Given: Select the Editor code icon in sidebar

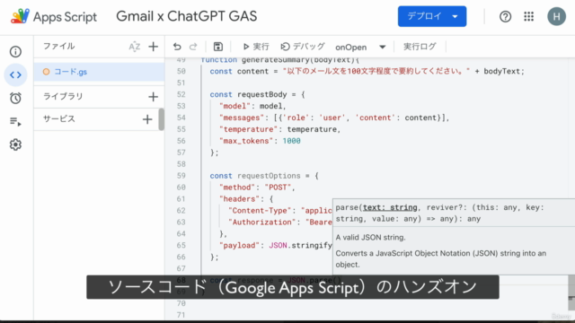Looking at the screenshot, I should [15, 74].
